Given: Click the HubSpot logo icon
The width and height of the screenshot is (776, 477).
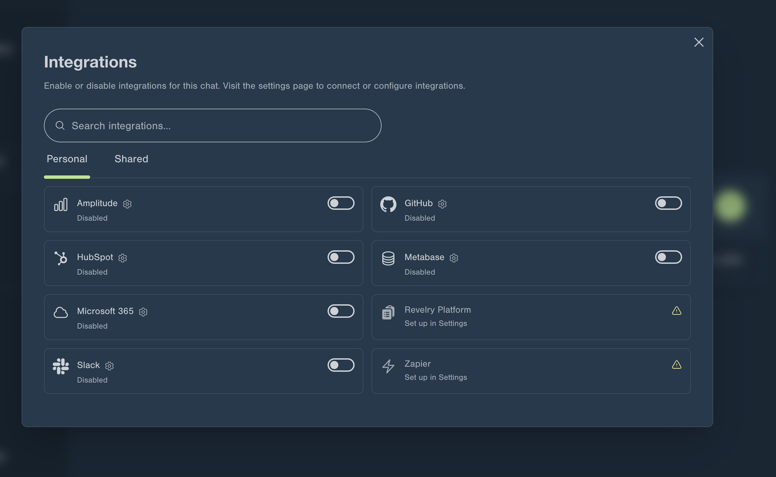Looking at the screenshot, I should 61,258.
